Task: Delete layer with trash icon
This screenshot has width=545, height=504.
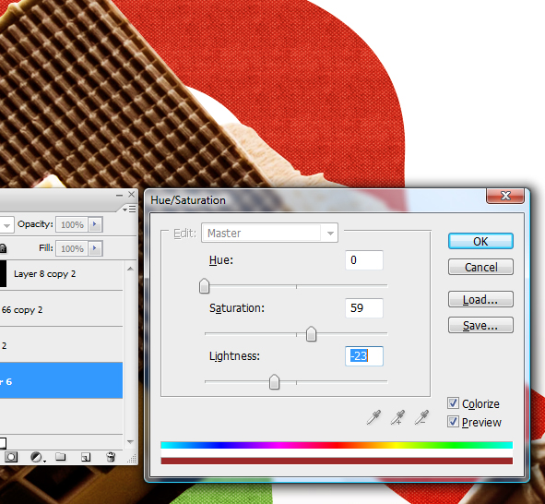Action: [x=111, y=456]
